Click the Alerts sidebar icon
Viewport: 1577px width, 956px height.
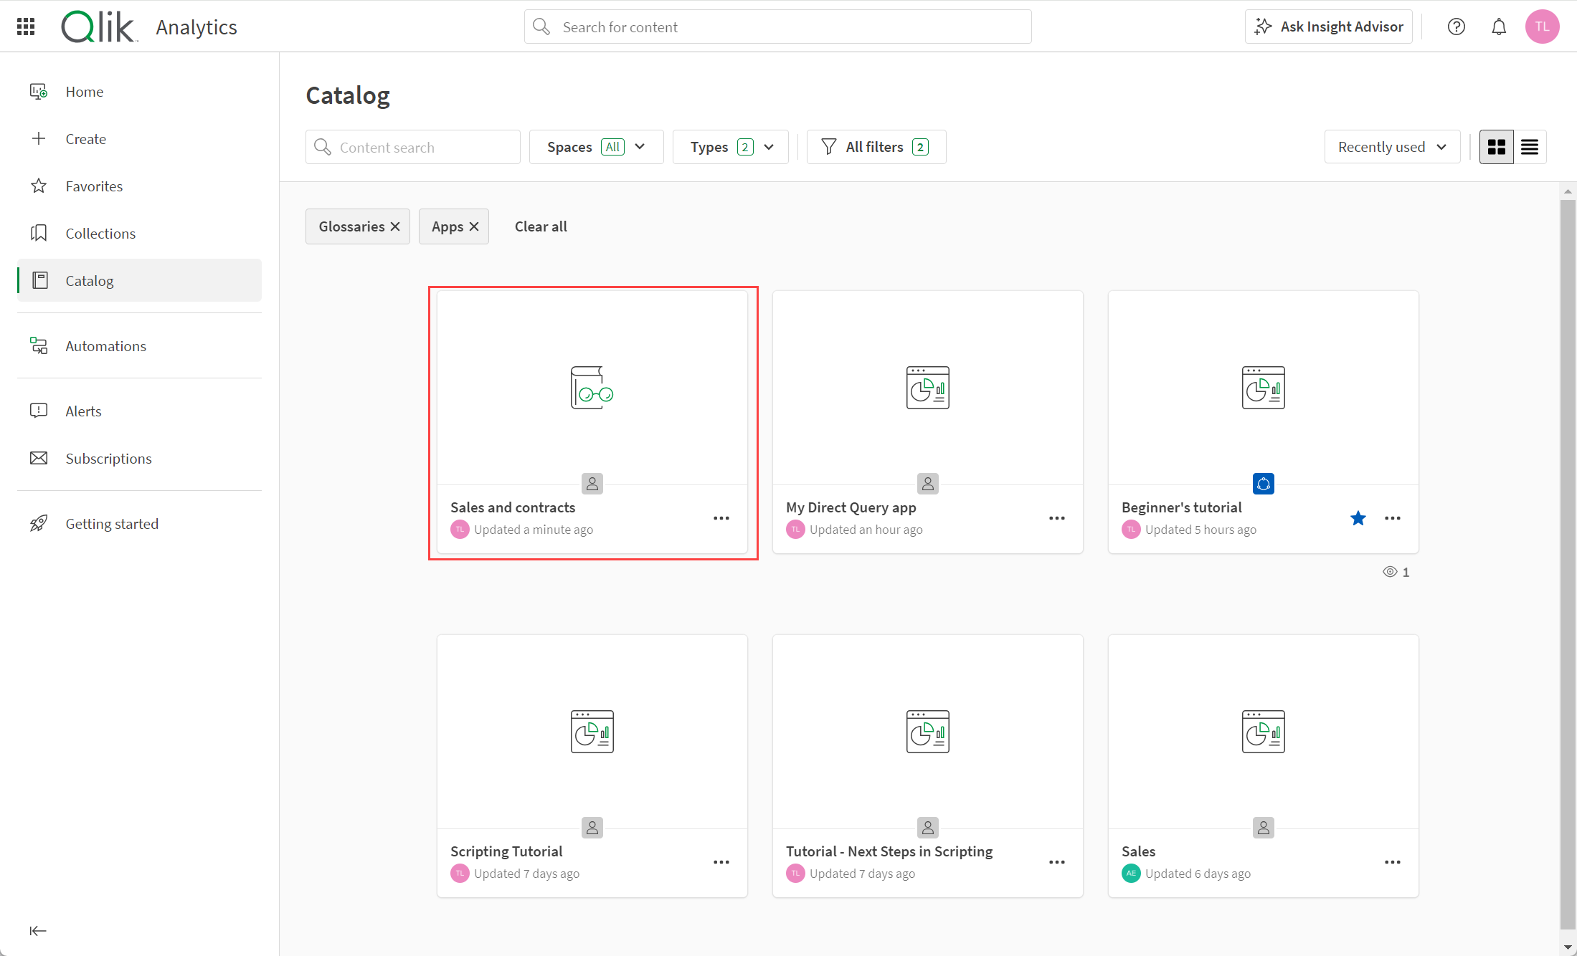(38, 410)
